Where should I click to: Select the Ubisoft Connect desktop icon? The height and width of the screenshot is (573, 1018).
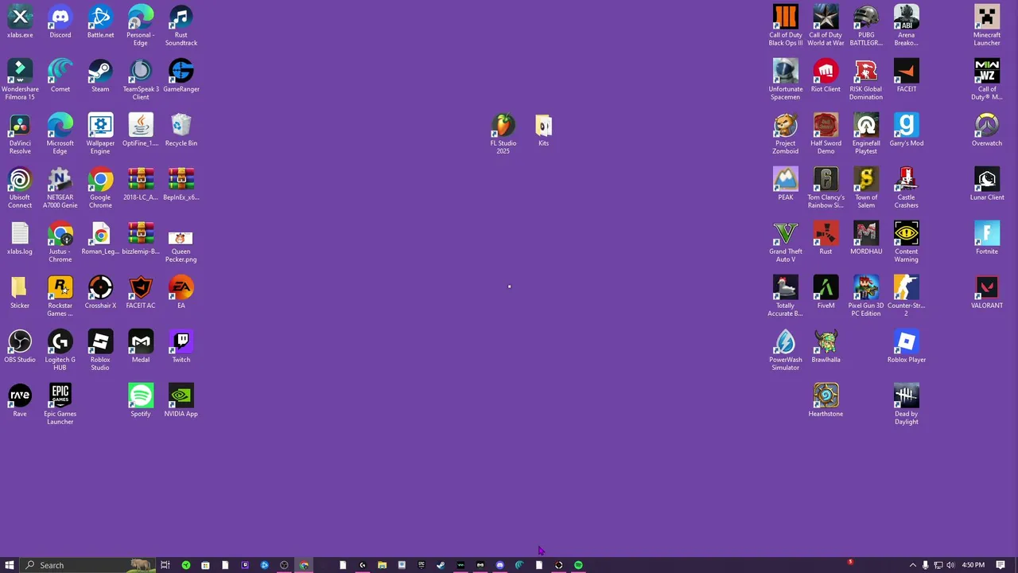[x=20, y=188]
